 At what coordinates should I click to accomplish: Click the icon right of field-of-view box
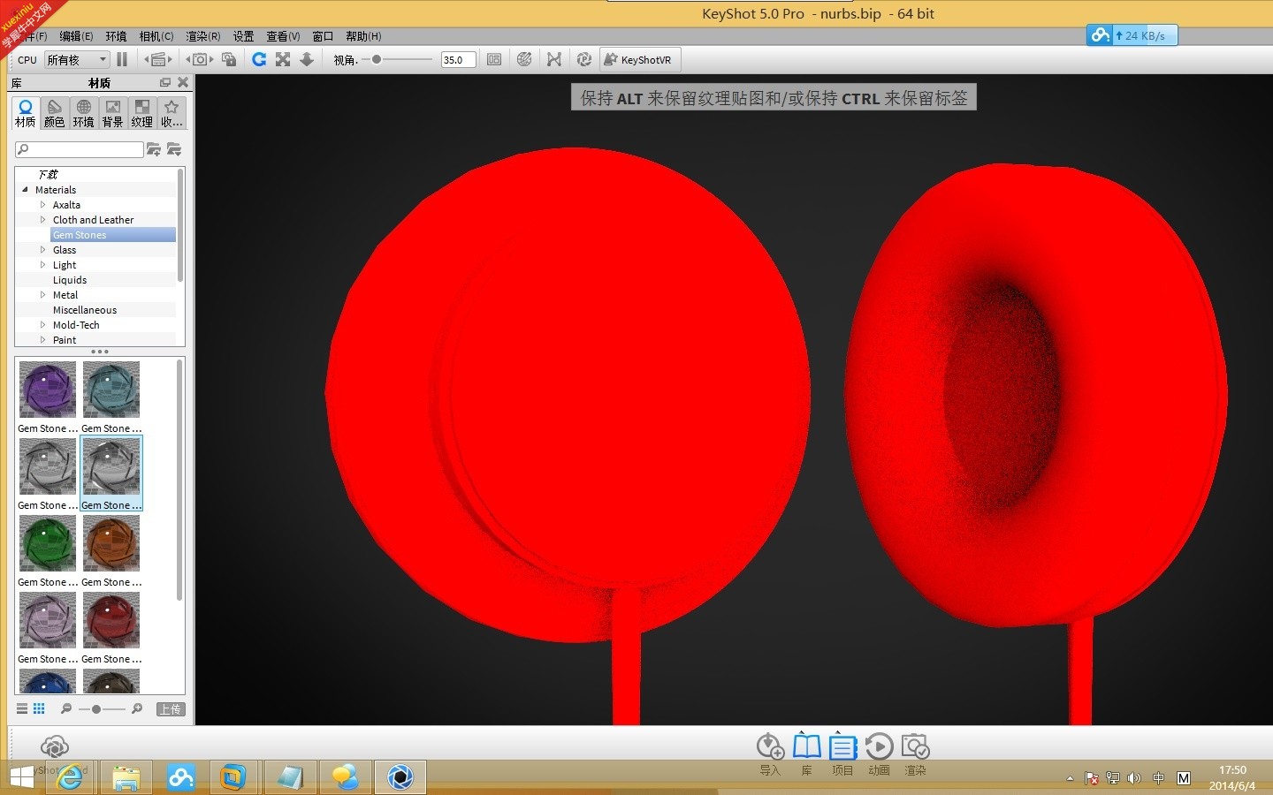(x=494, y=59)
